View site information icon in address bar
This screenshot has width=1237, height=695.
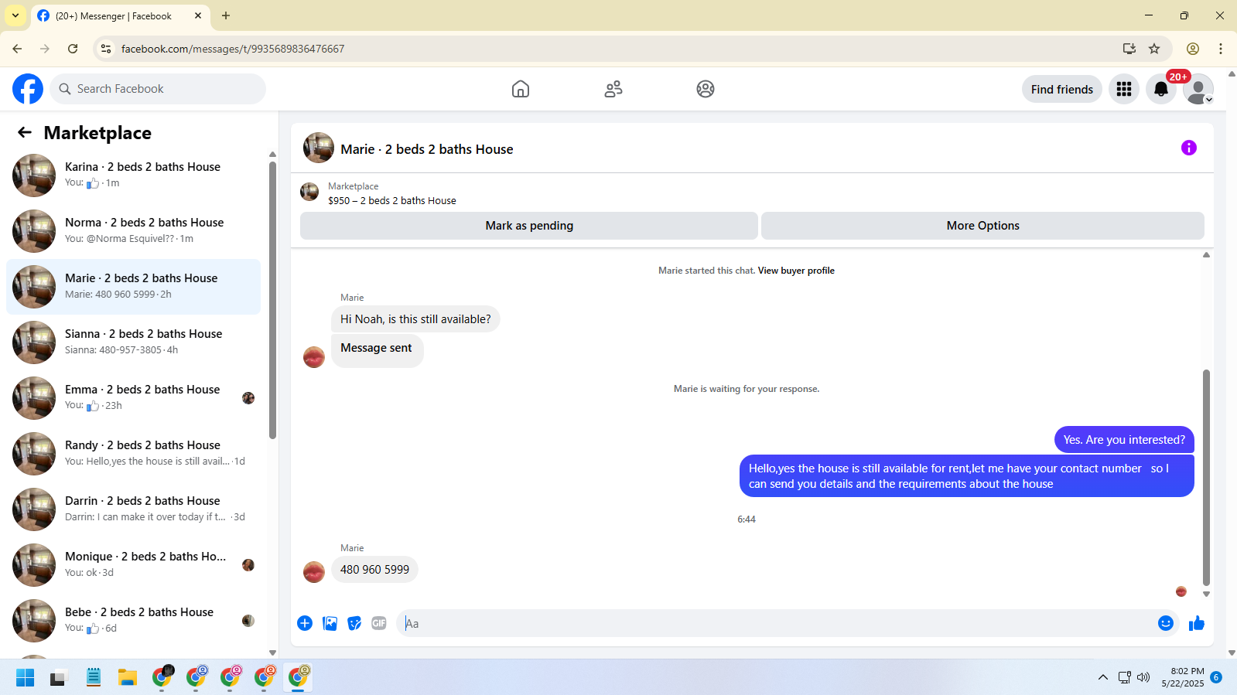click(106, 49)
